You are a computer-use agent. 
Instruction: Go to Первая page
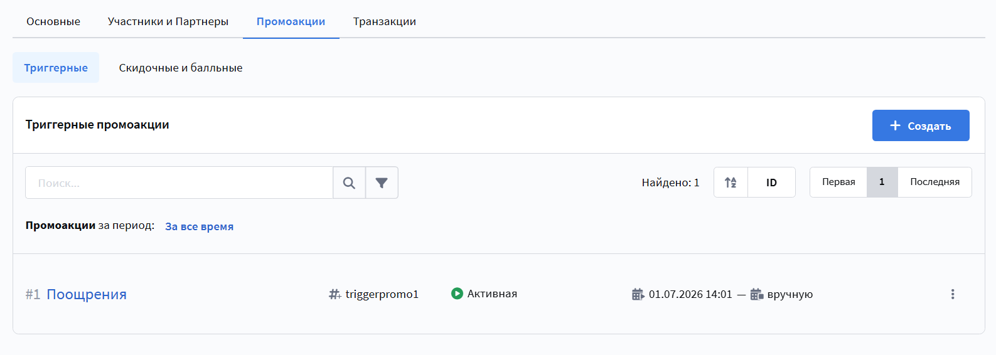click(x=838, y=182)
